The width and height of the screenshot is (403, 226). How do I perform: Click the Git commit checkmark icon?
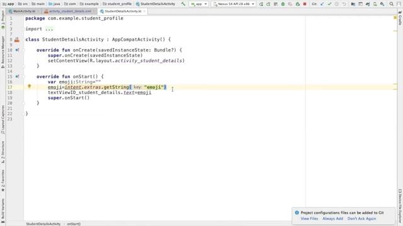click(x=329, y=4)
